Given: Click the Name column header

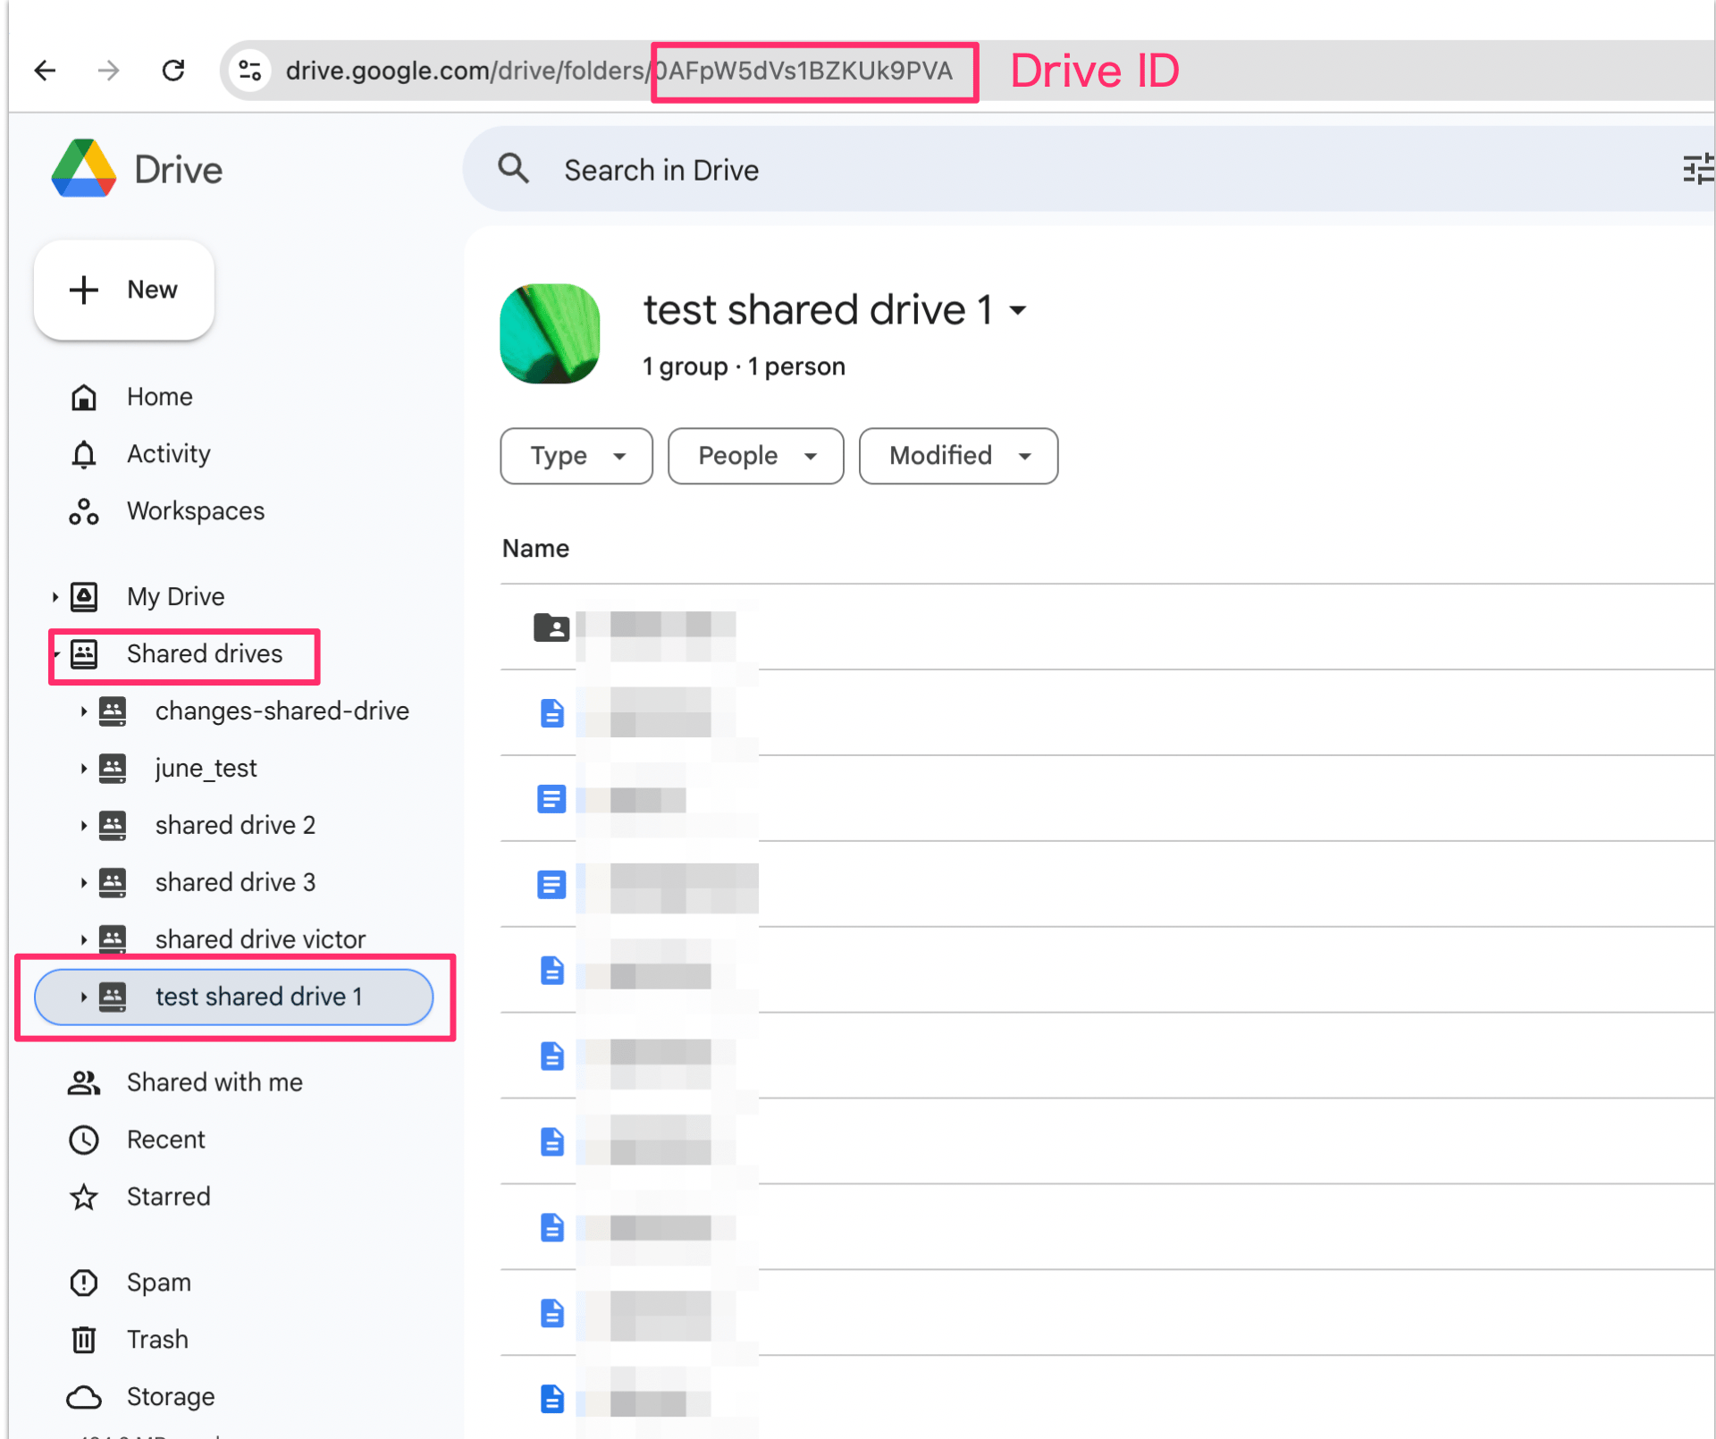Looking at the screenshot, I should pyautogui.click(x=535, y=548).
